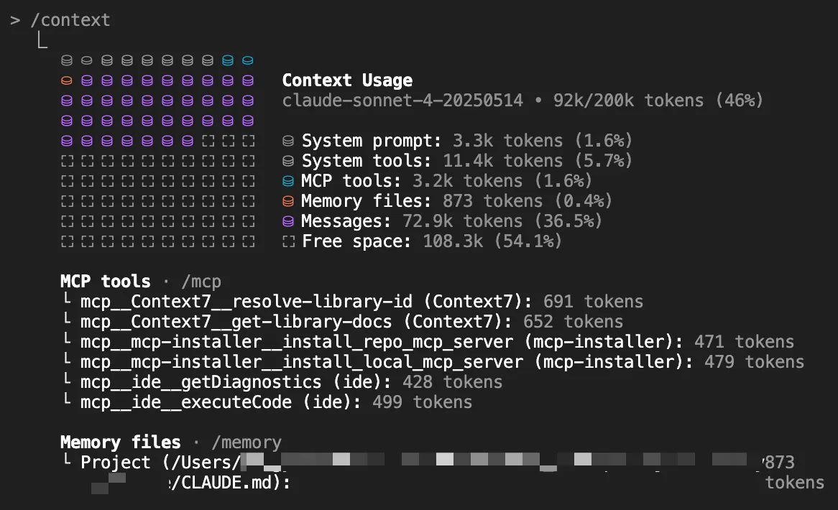
Task: Click the orange Memory files legend icon
Action: [288, 201]
